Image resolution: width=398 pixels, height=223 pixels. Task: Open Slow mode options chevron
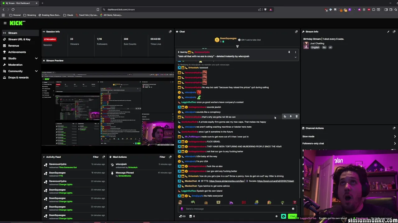pyautogui.click(x=395, y=137)
